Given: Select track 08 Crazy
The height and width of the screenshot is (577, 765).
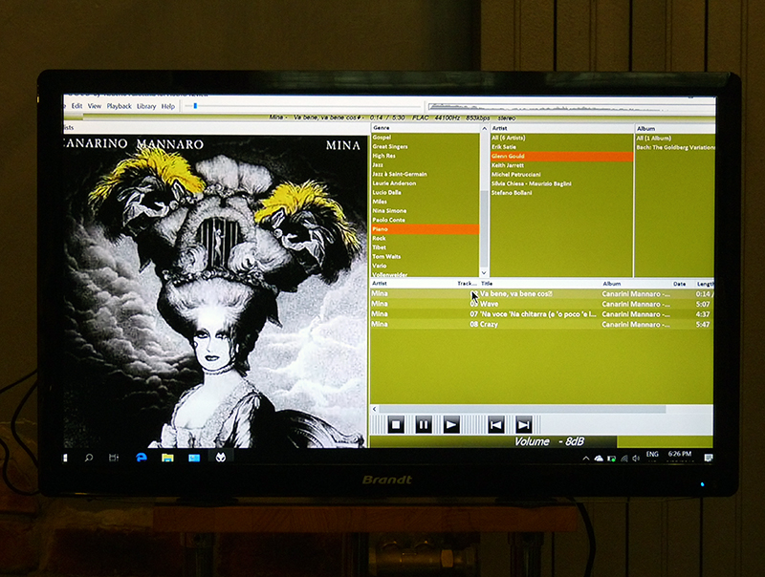Looking at the screenshot, I should [x=541, y=324].
